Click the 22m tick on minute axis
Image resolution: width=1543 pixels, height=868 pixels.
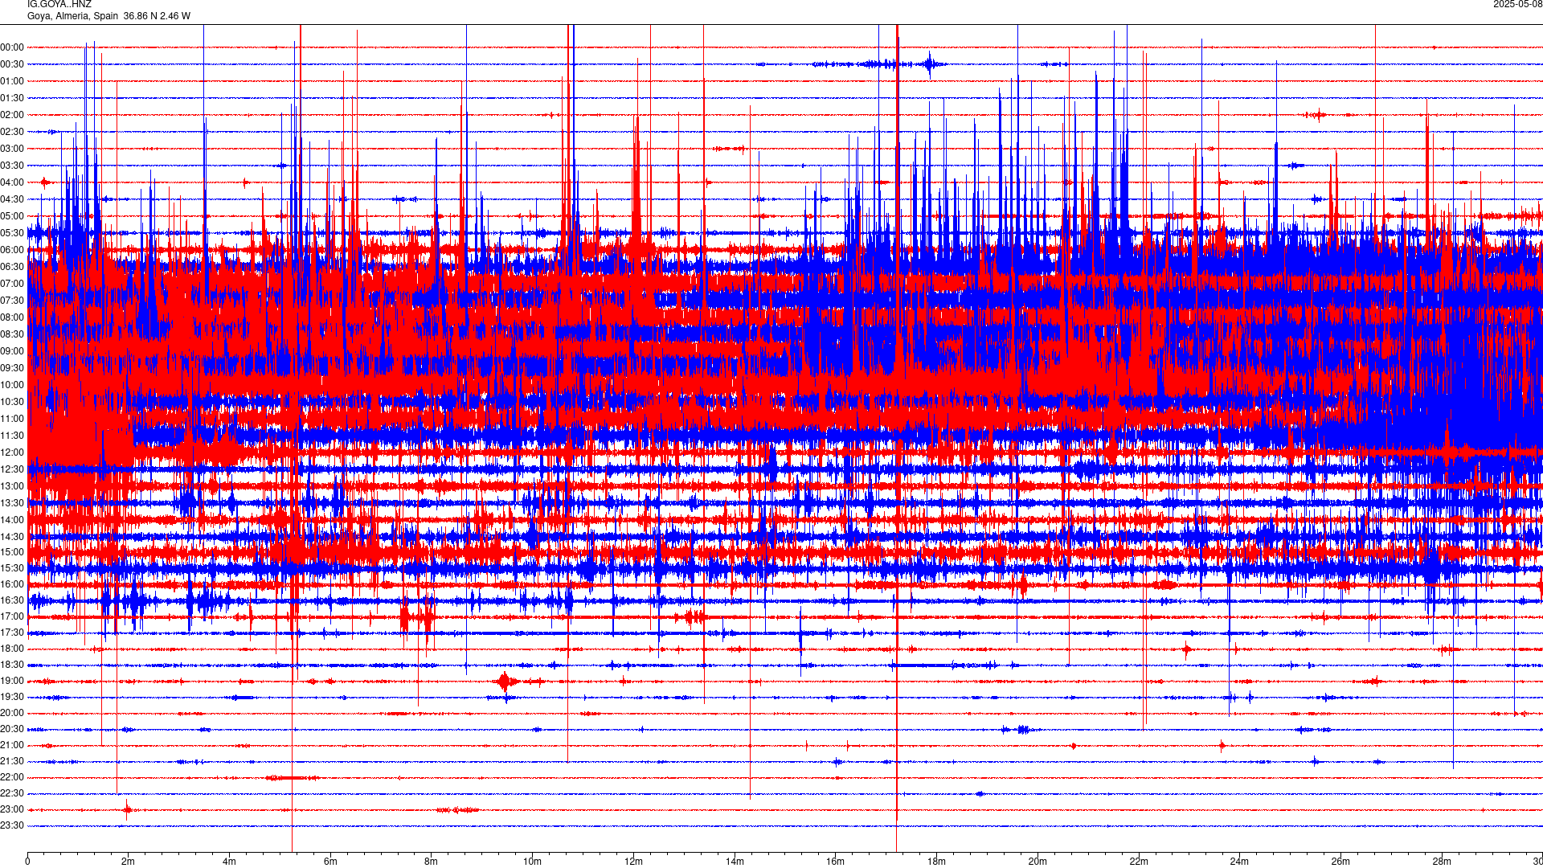[1139, 862]
